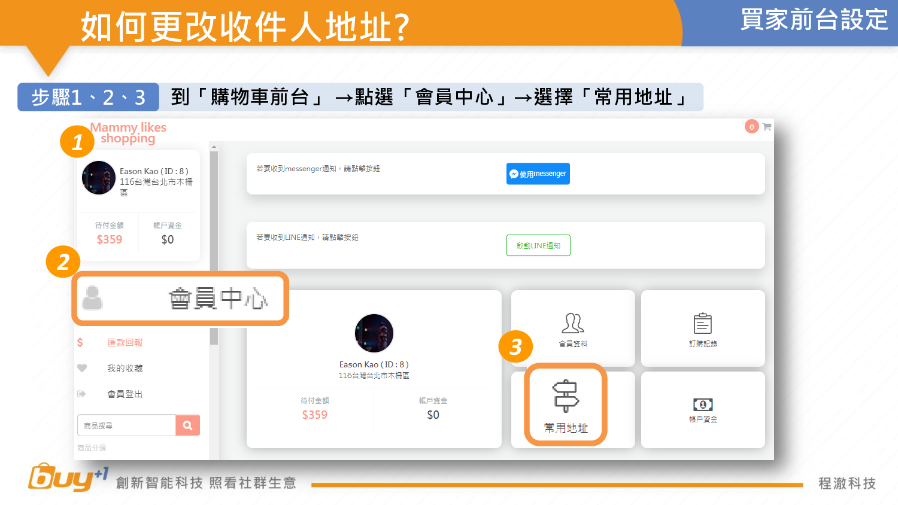Click the logout icon beside 會員登出
Image resolution: width=898 pixels, height=505 pixels.
click(x=82, y=394)
